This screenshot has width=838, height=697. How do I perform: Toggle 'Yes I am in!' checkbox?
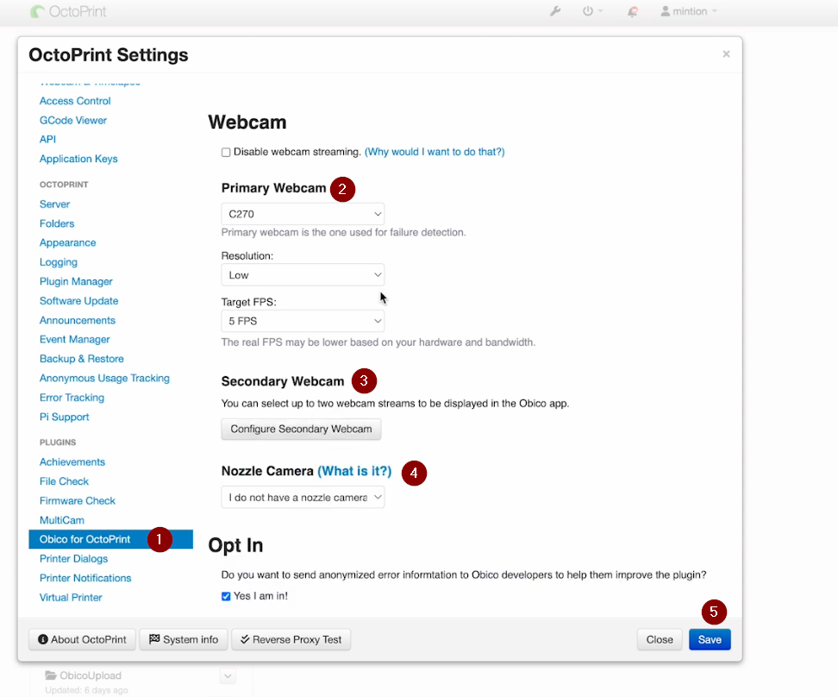(226, 596)
